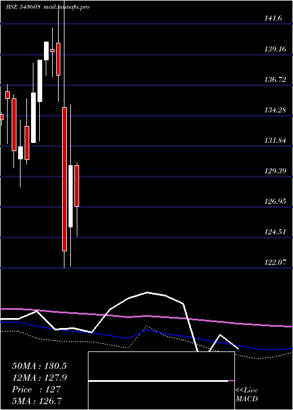Select the longest red candlestick body
This screenshot has height=410, width=293.
pos(64,179)
